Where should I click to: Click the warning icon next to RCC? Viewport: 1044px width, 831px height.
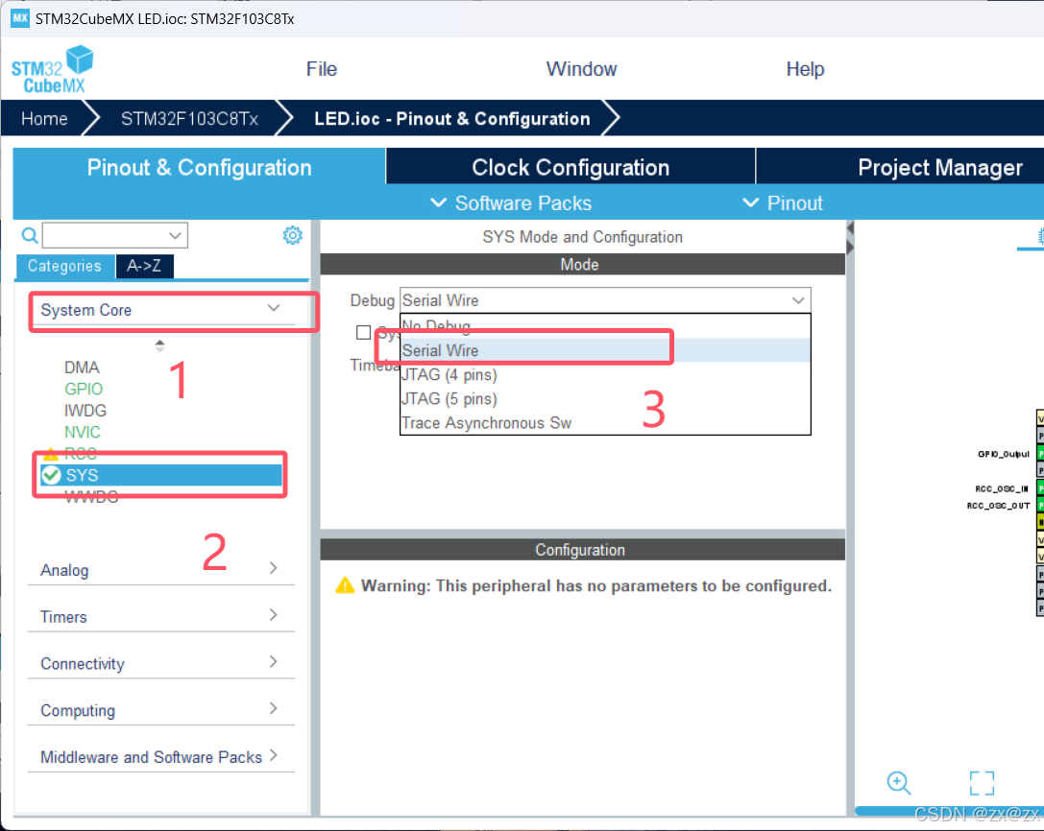point(51,455)
